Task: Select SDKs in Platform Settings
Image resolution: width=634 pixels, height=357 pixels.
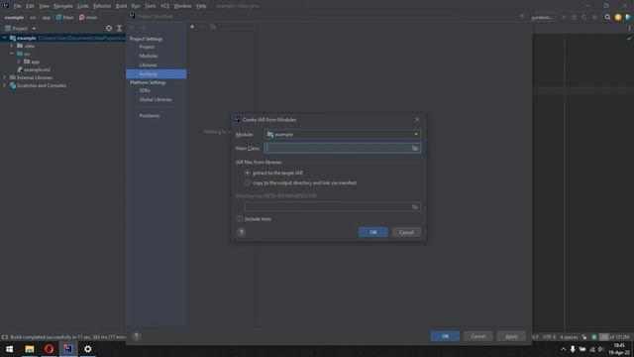Action: coord(145,90)
